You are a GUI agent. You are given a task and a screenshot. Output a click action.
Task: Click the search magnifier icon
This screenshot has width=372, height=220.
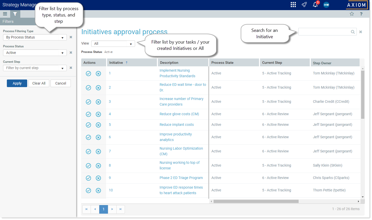pyautogui.click(x=353, y=32)
